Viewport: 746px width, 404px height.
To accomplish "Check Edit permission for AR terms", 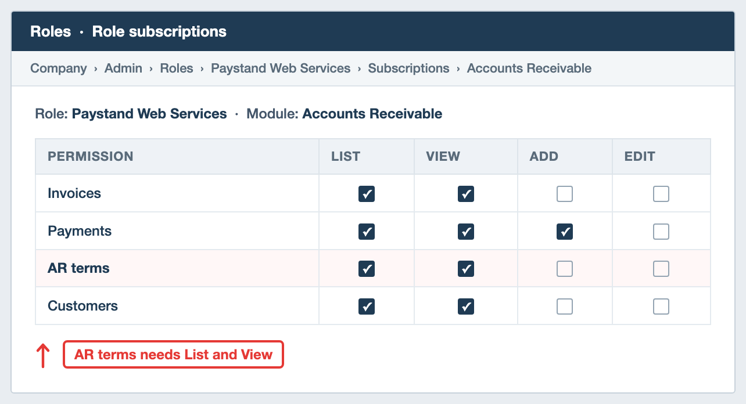I will tap(661, 269).
